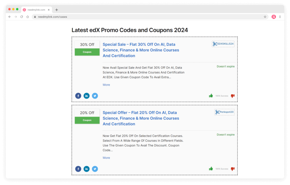Click the green Coupon button under 30% Off
The image size is (290, 185).
[87, 52]
